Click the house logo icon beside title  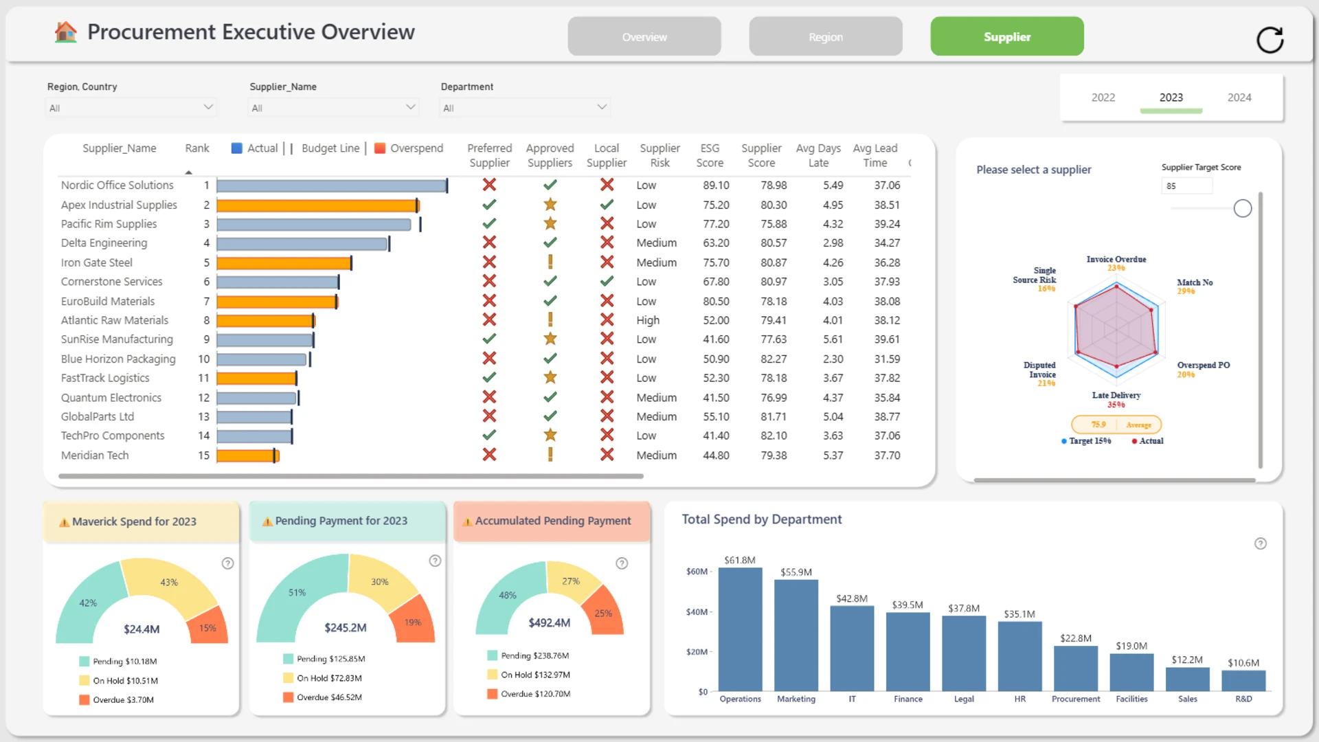(x=65, y=32)
